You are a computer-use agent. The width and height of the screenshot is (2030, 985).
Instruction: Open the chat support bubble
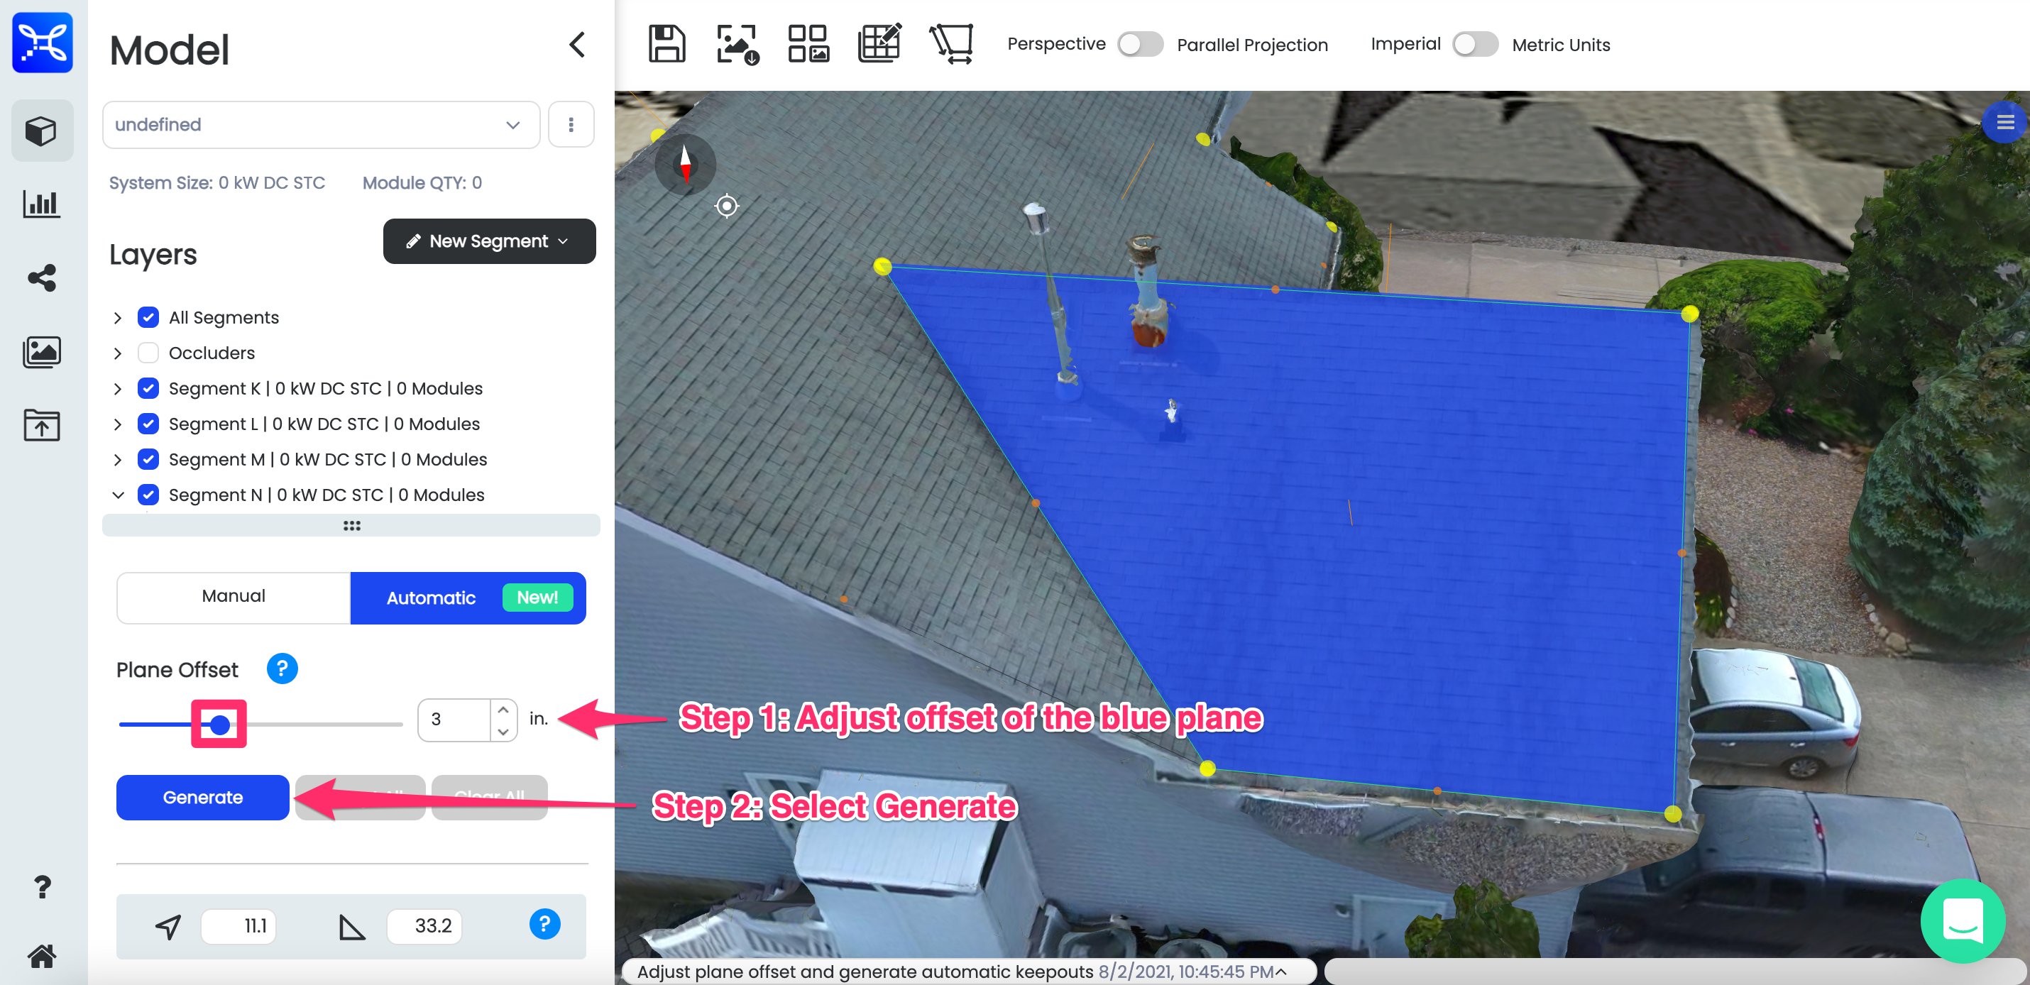click(1963, 920)
